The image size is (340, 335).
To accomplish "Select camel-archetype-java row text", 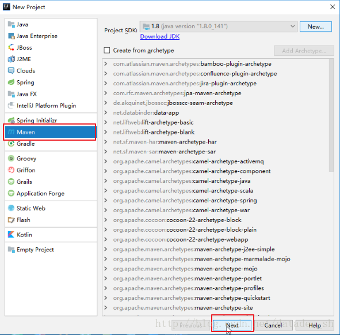I will 182,181.
